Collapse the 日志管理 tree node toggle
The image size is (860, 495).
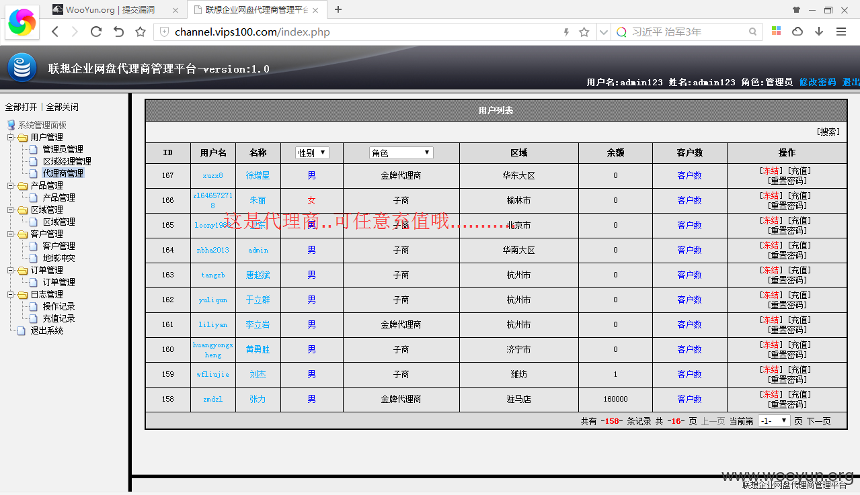tap(10, 294)
